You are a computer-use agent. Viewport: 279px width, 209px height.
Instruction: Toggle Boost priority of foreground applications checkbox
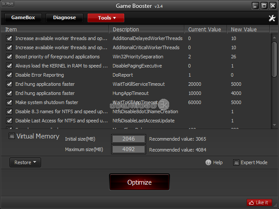[9, 57]
